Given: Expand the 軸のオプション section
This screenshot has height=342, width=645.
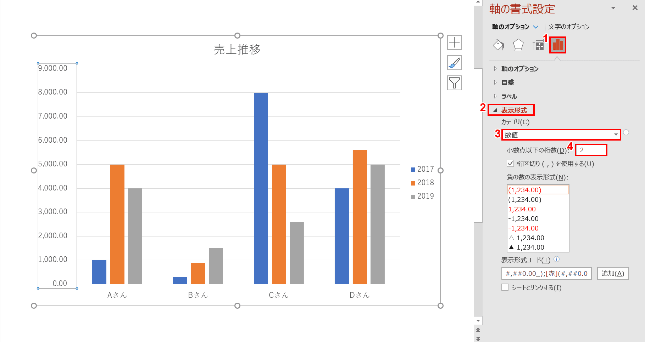Looking at the screenshot, I should coord(520,69).
